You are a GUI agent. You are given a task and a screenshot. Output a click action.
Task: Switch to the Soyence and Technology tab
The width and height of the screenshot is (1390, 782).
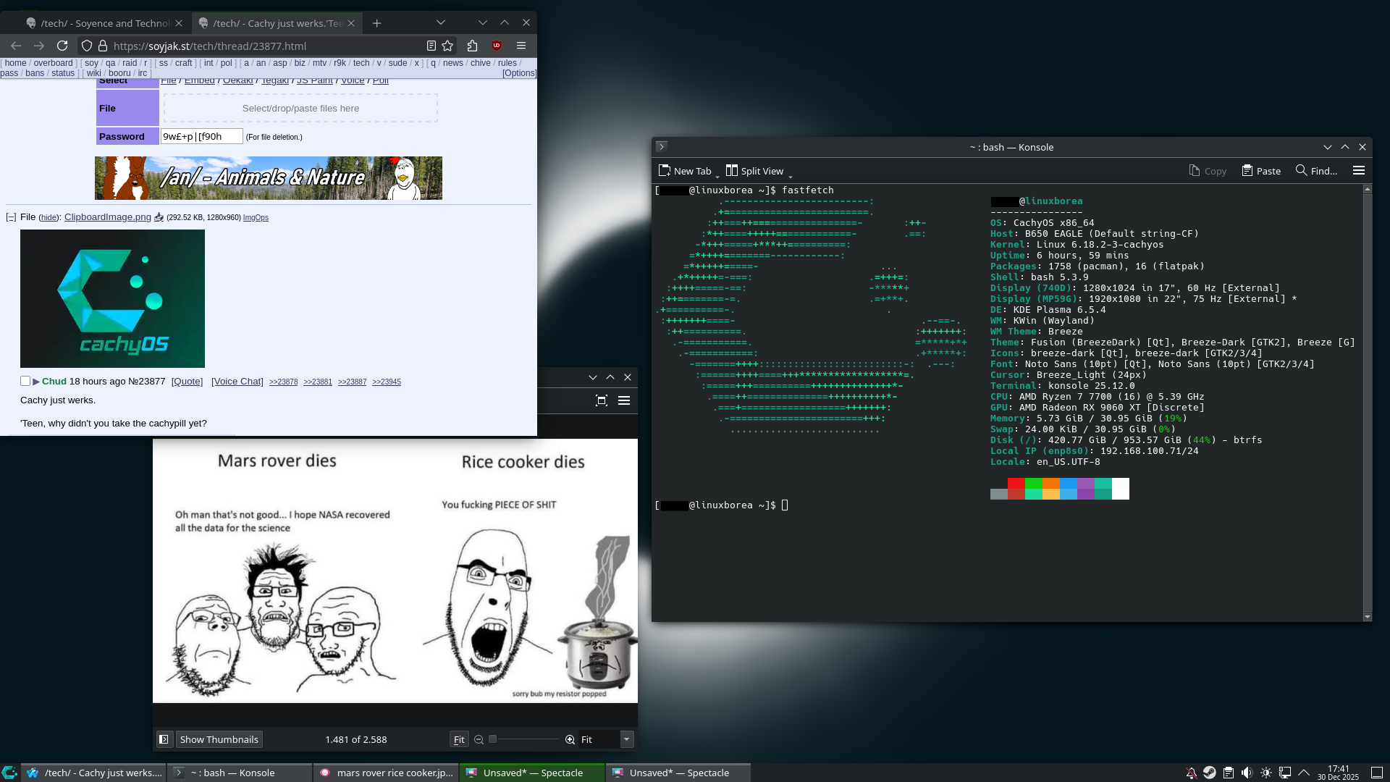click(101, 23)
